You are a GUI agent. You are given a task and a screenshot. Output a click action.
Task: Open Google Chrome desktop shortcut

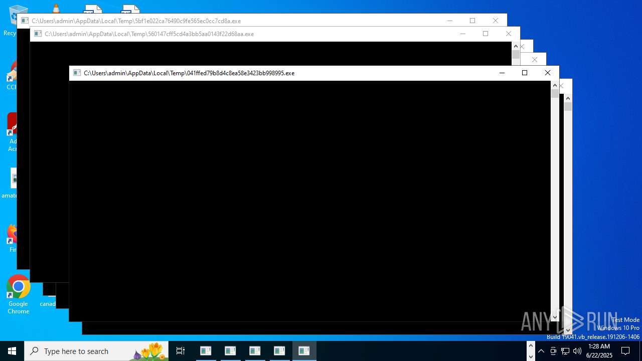(x=18, y=295)
